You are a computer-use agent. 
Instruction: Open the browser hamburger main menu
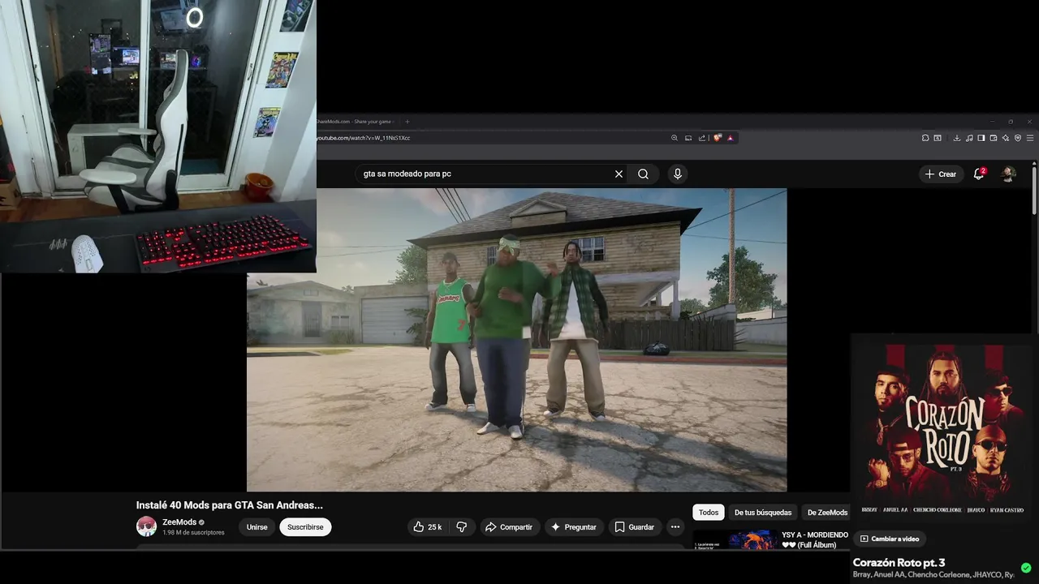pyautogui.click(x=1030, y=138)
